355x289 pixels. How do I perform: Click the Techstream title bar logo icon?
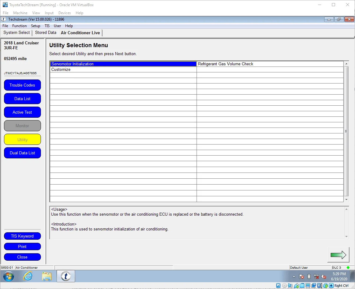coord(4,19)
